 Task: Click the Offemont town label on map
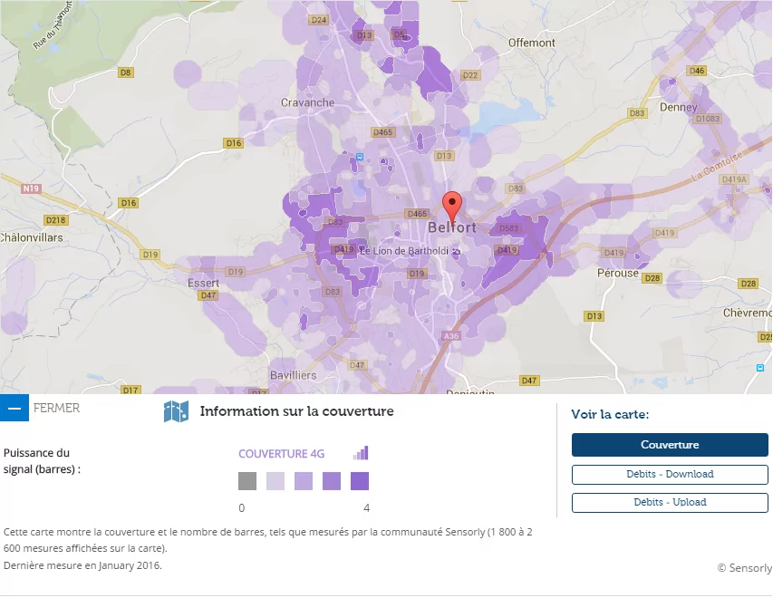[x=532, y=43]
